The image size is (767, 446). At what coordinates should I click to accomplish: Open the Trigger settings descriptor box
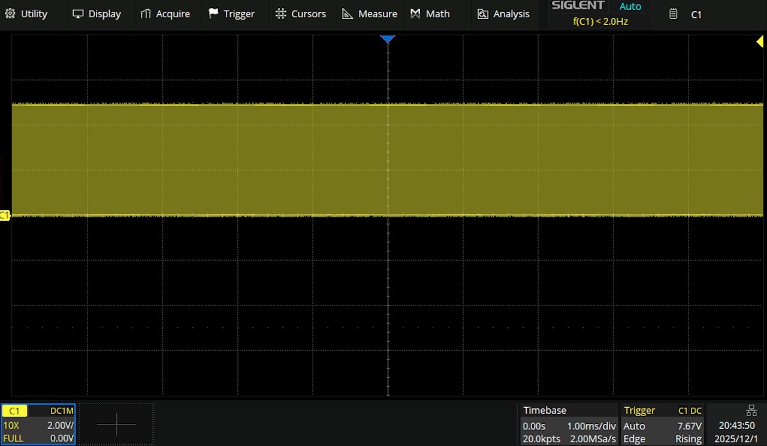663,424
